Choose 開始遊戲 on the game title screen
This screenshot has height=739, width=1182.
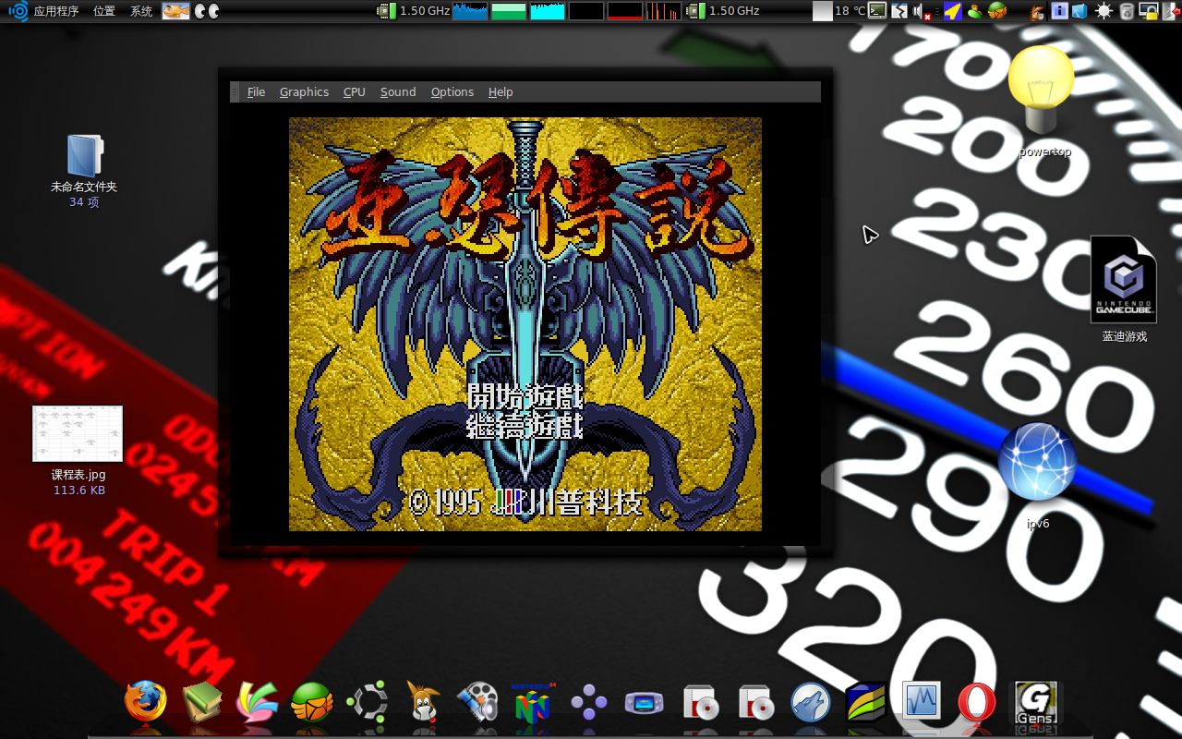pos(525,396)
